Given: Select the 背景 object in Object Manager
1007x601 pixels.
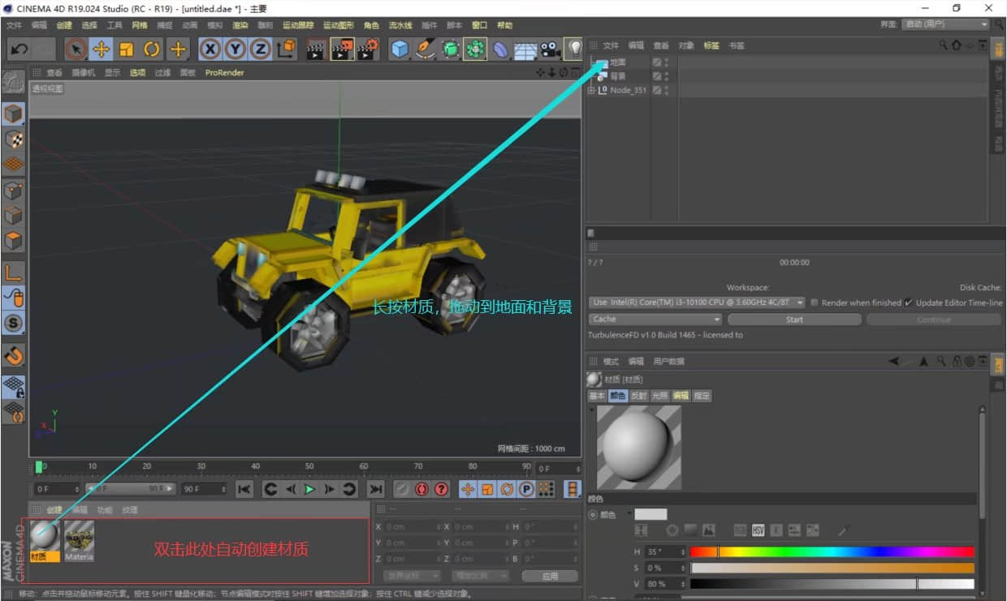Looking at the screenshot, I should [618, 75].
